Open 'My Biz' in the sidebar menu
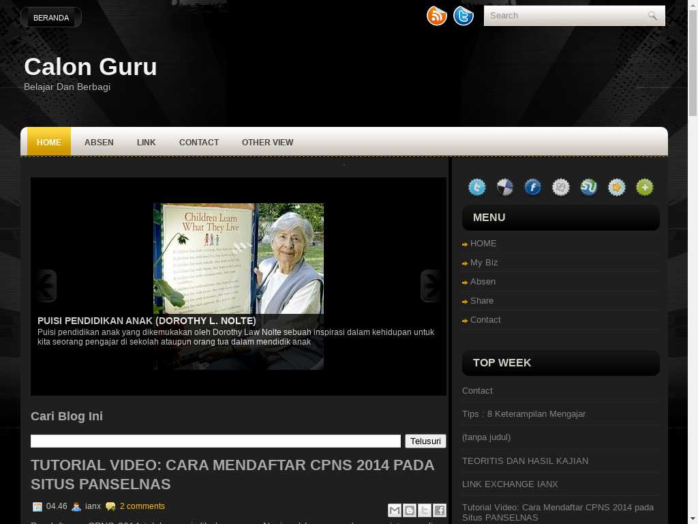The height and width of the screenshot is (524, 698). pyautogui.click(x=484, y=263)
